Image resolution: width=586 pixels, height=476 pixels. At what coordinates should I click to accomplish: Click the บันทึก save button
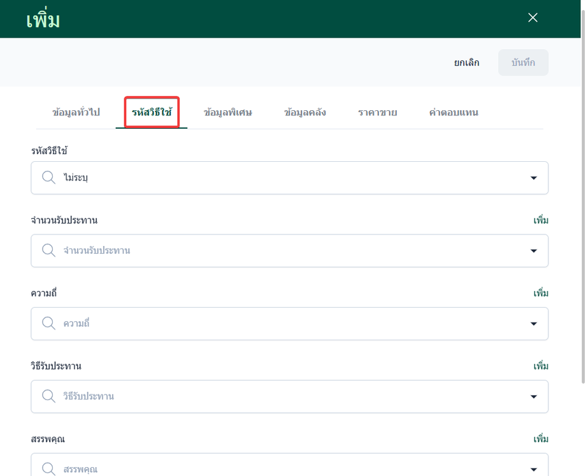[523, 62]
